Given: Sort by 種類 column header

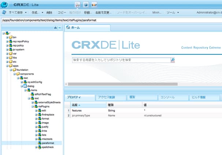Looking at the screenshot, I should point(124,105).
